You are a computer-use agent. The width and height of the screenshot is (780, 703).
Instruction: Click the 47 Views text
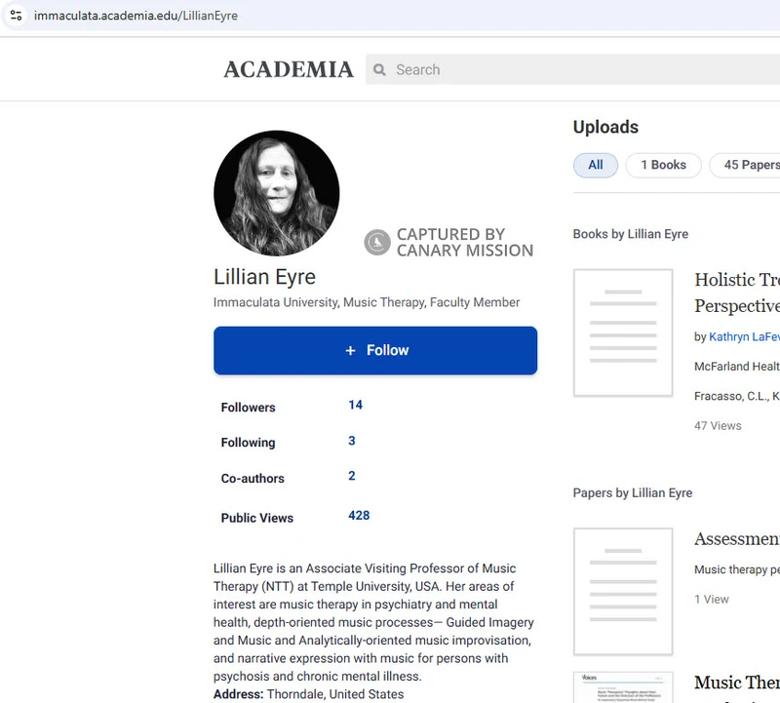click(718, 426)
